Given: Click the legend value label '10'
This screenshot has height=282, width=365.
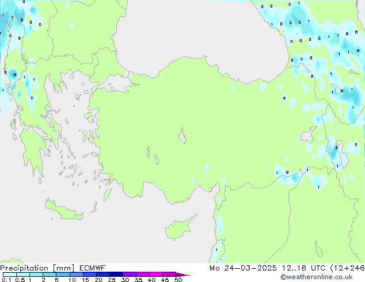Looking at the screenshot, I should (72, 280).
